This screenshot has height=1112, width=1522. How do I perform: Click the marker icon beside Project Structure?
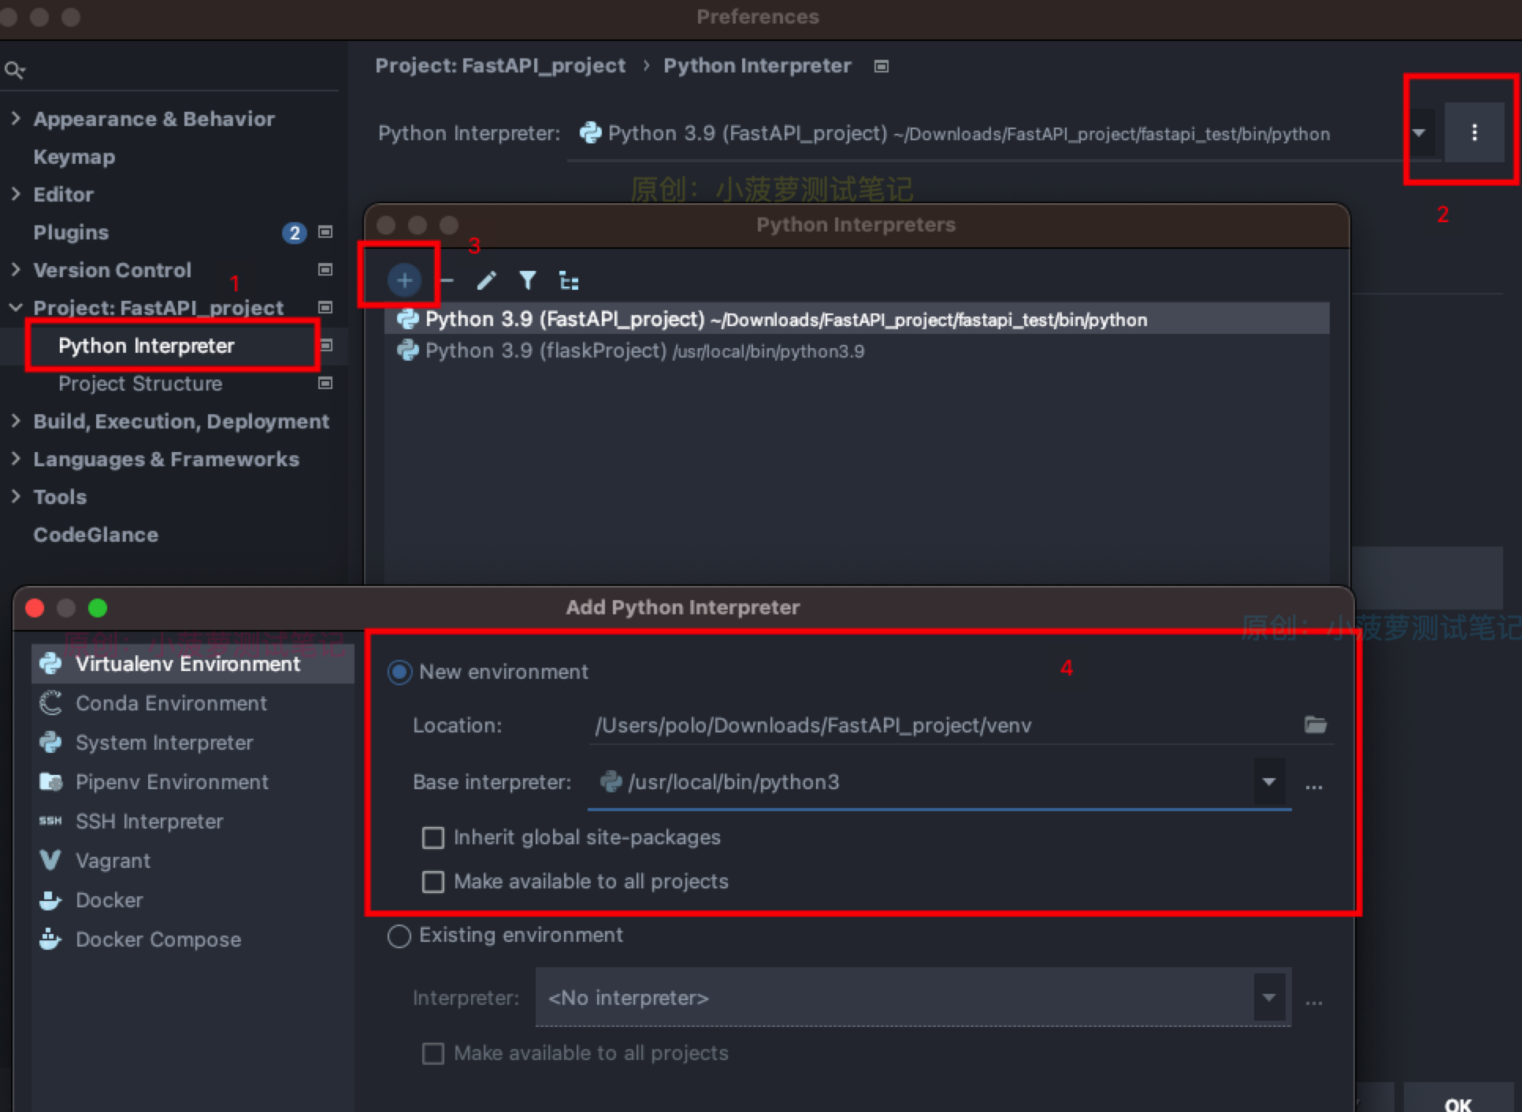pos(325,383)
